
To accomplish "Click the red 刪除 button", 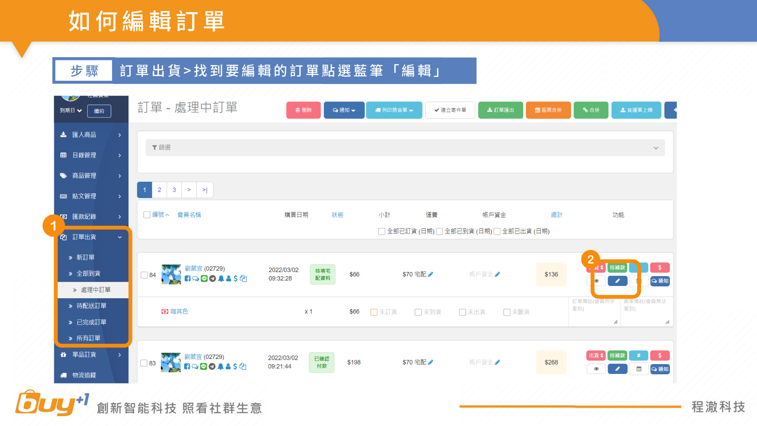I will 303,110.
